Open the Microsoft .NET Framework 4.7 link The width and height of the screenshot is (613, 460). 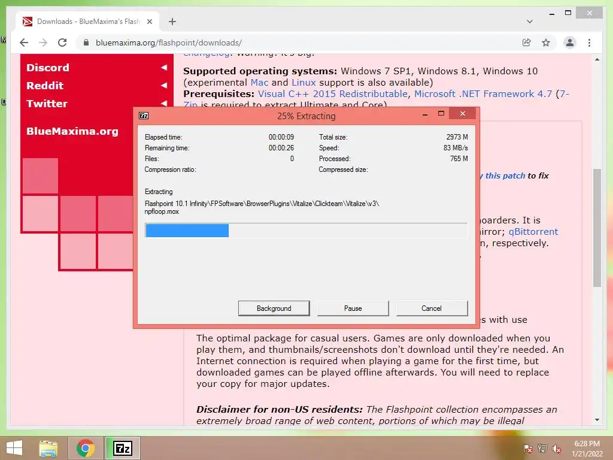tap(483, 94)
